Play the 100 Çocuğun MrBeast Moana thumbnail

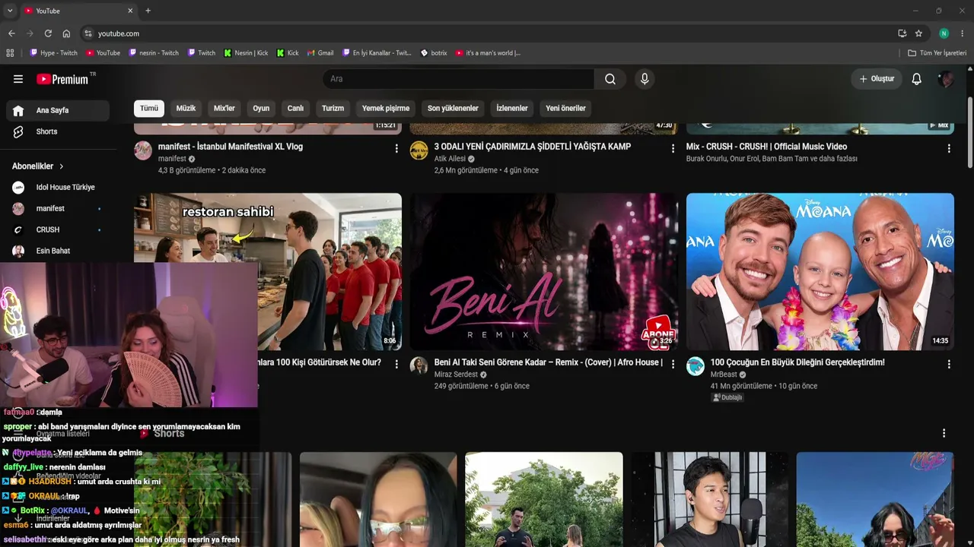click(820, 272)
